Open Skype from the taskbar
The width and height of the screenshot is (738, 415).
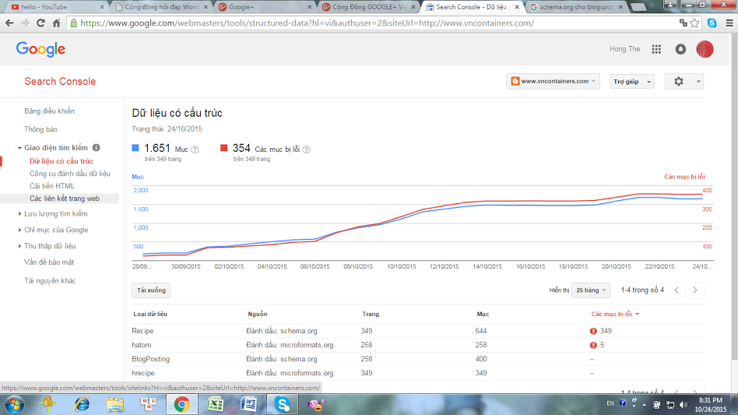point(283,405)
